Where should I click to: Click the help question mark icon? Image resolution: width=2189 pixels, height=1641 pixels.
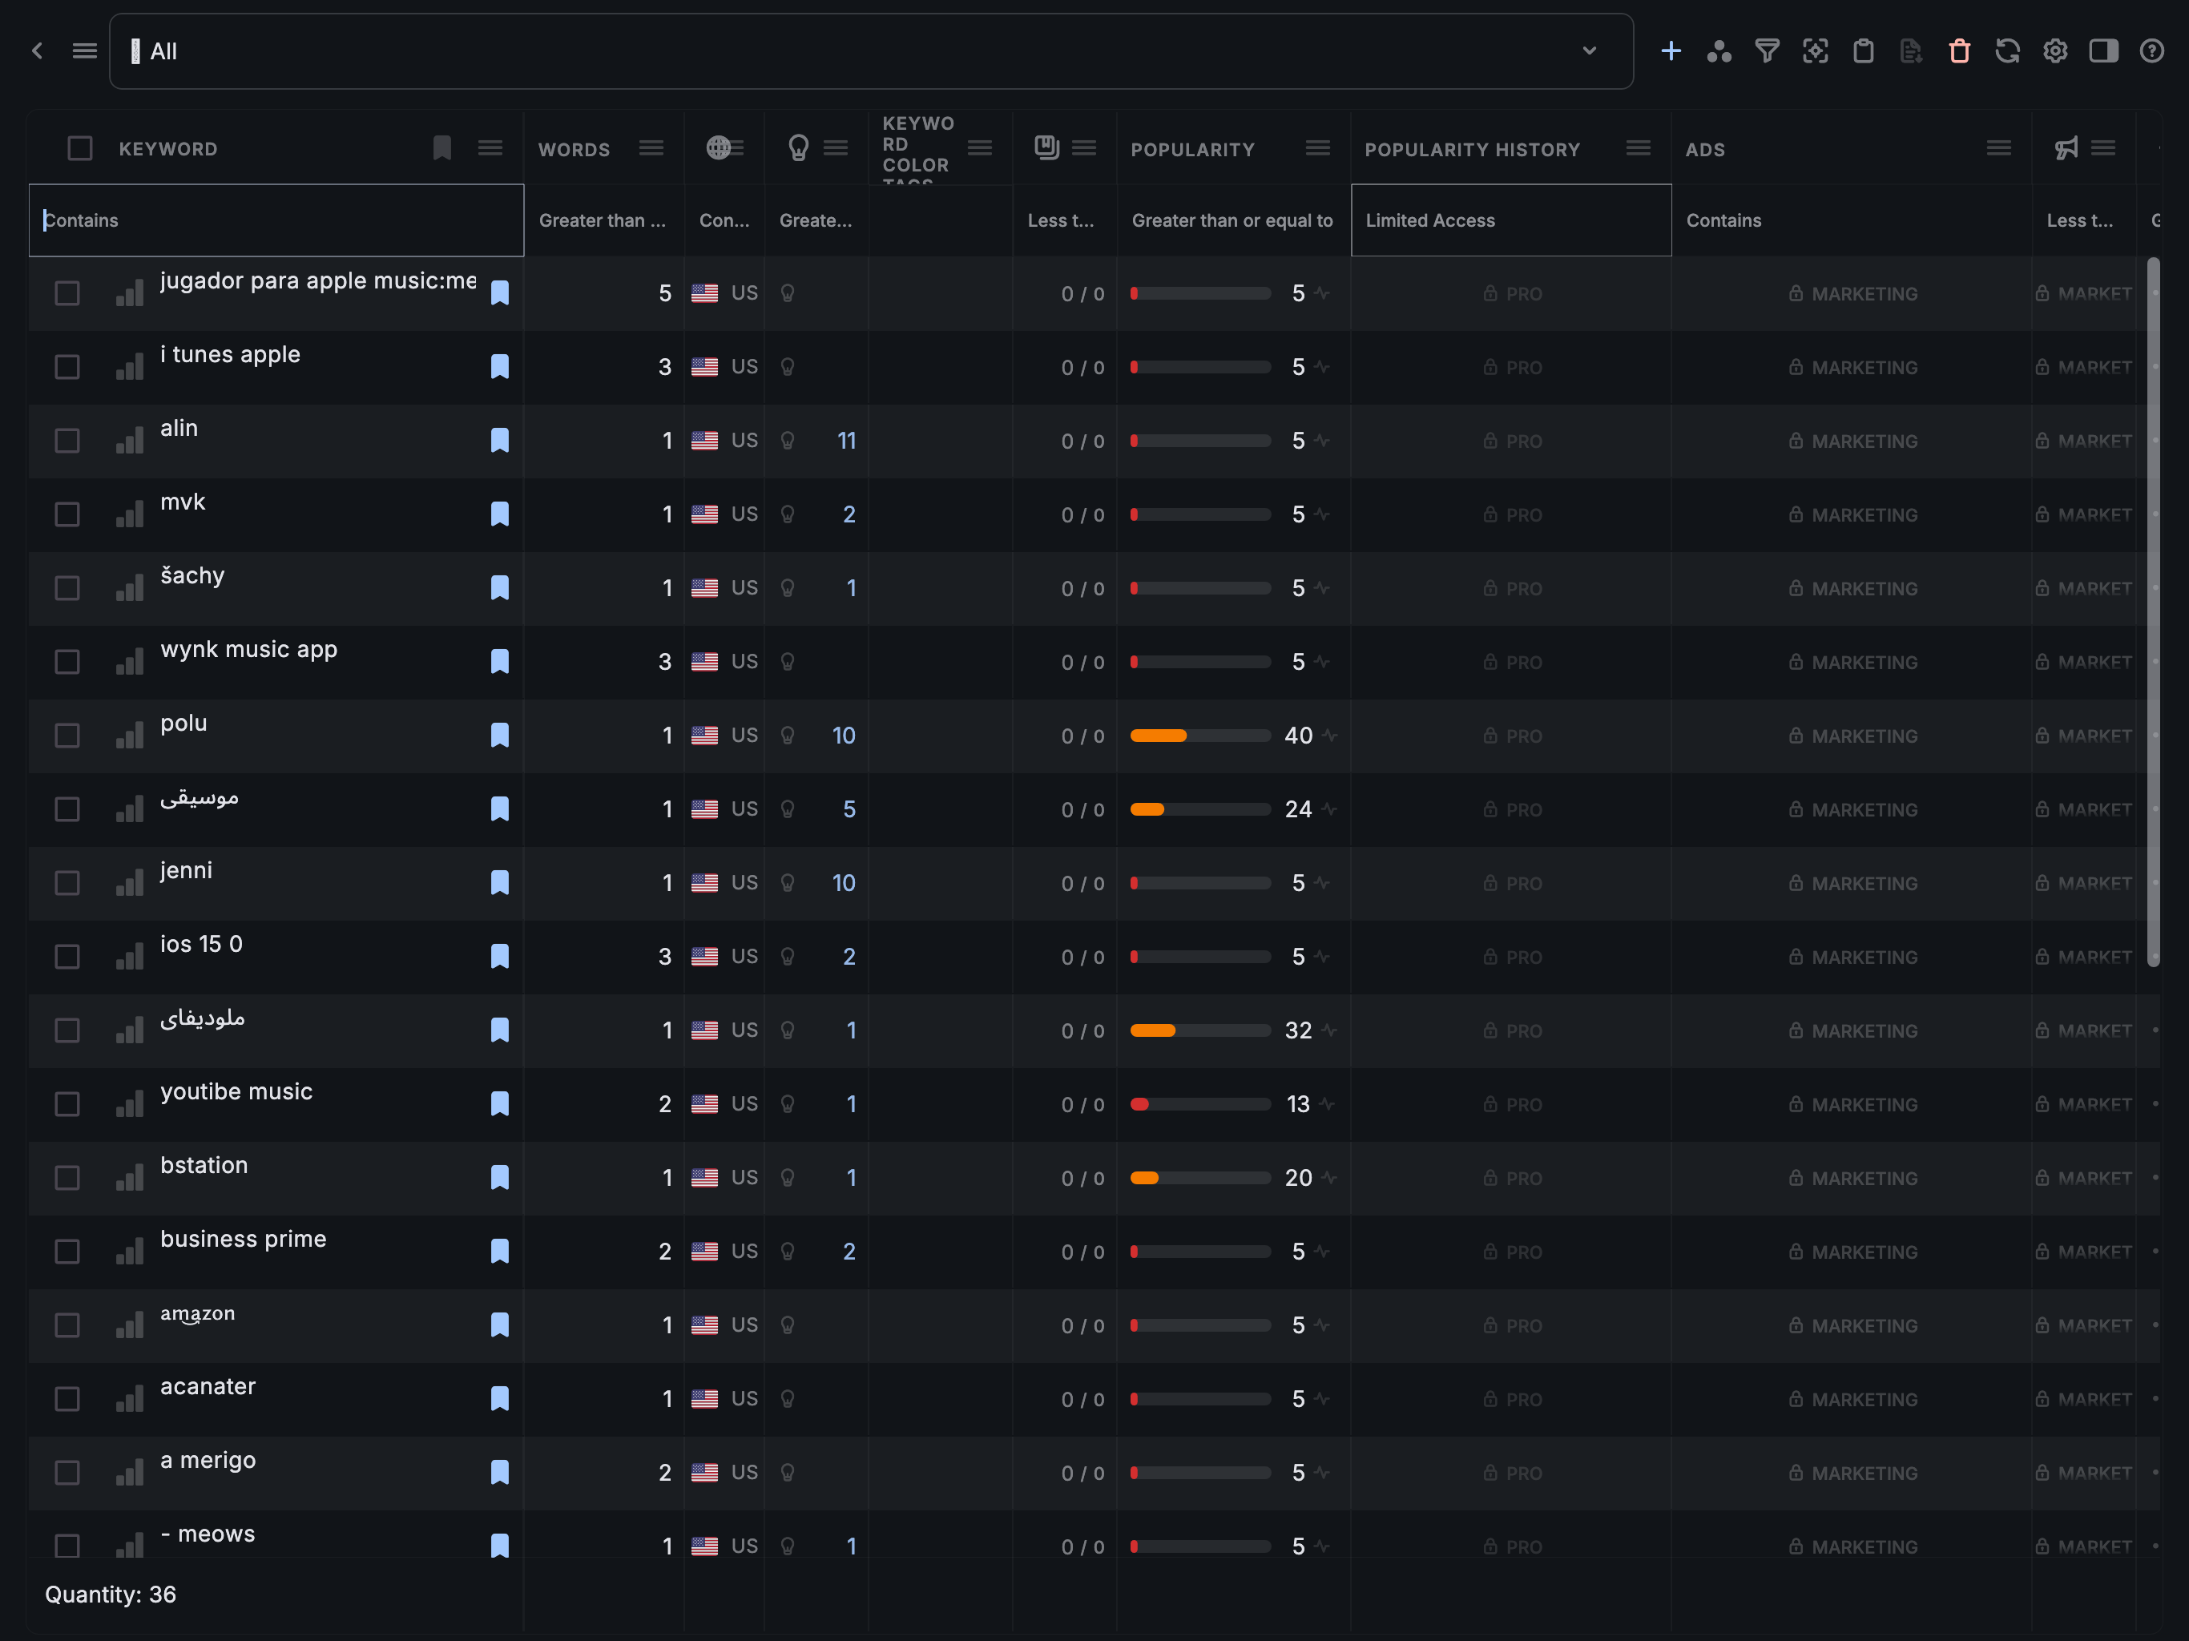click(2151, 51)
